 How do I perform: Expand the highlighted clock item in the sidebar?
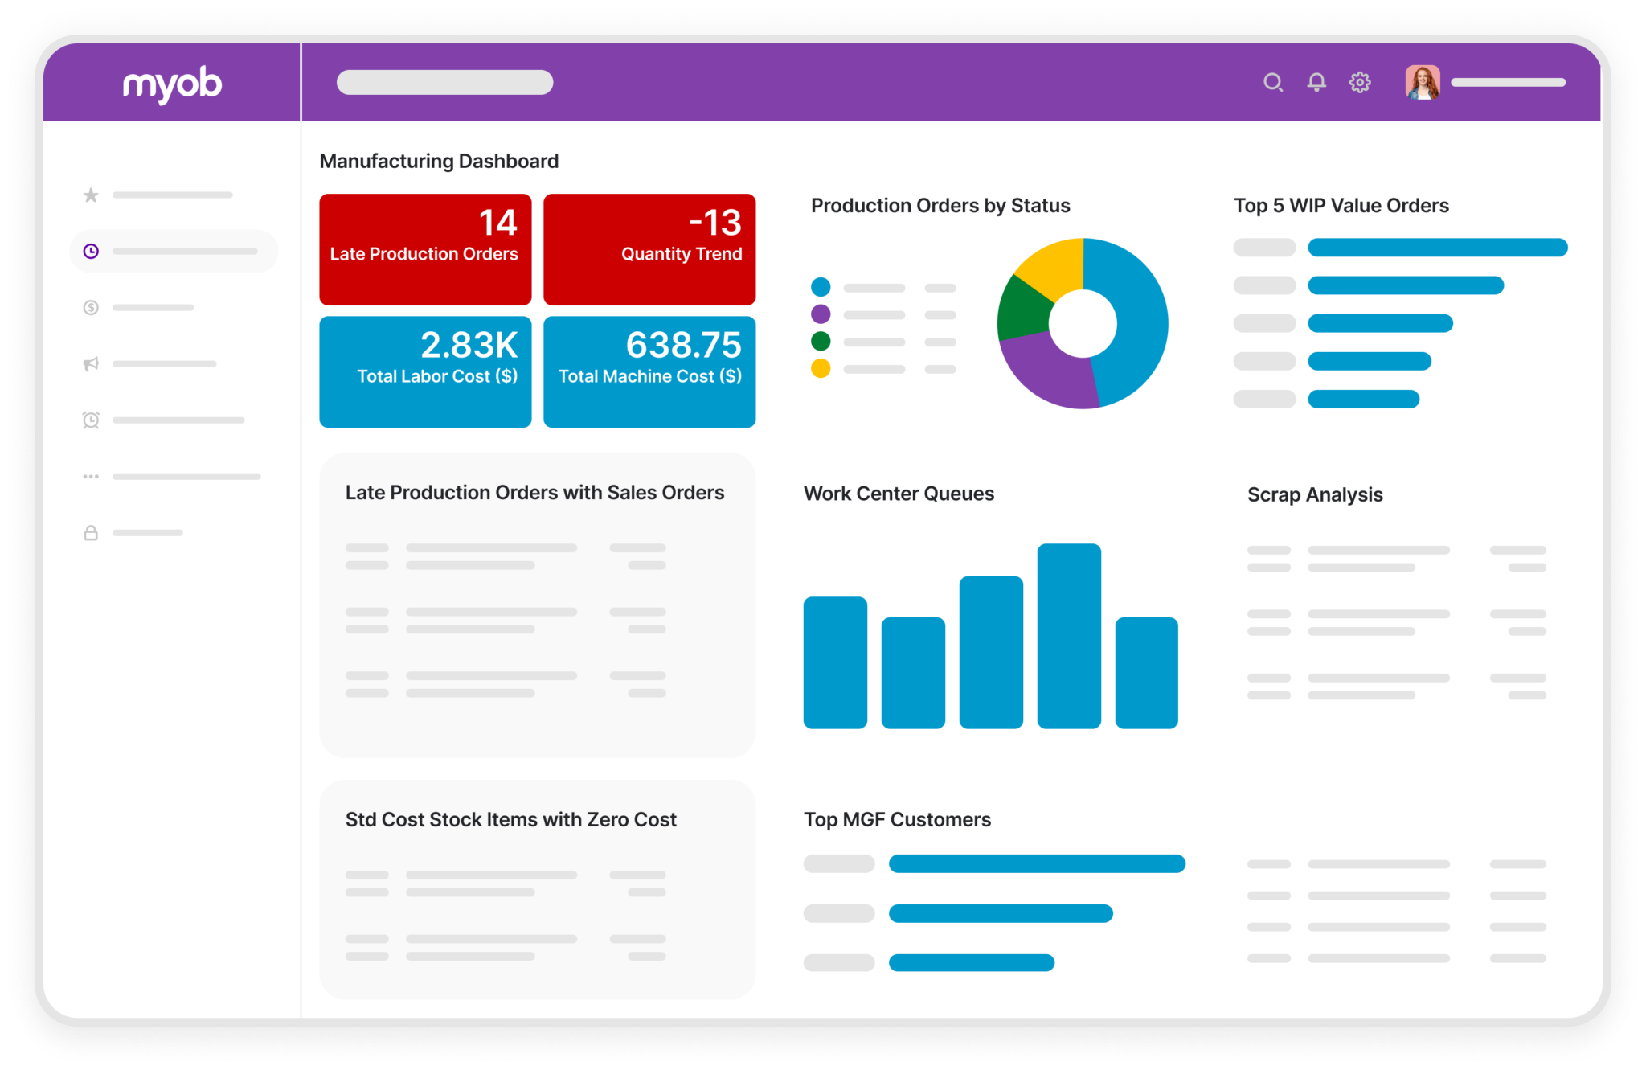click(91, 250)
